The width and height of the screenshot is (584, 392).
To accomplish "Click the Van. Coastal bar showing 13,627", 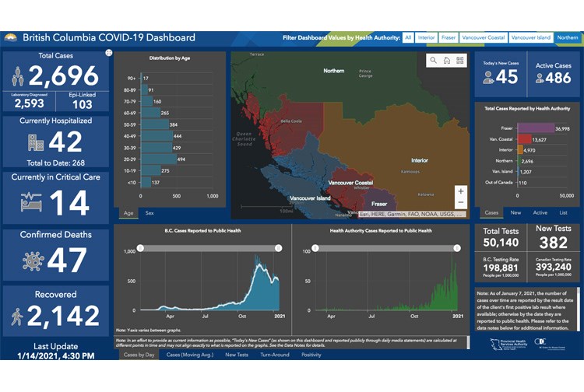I will [524, 139].
